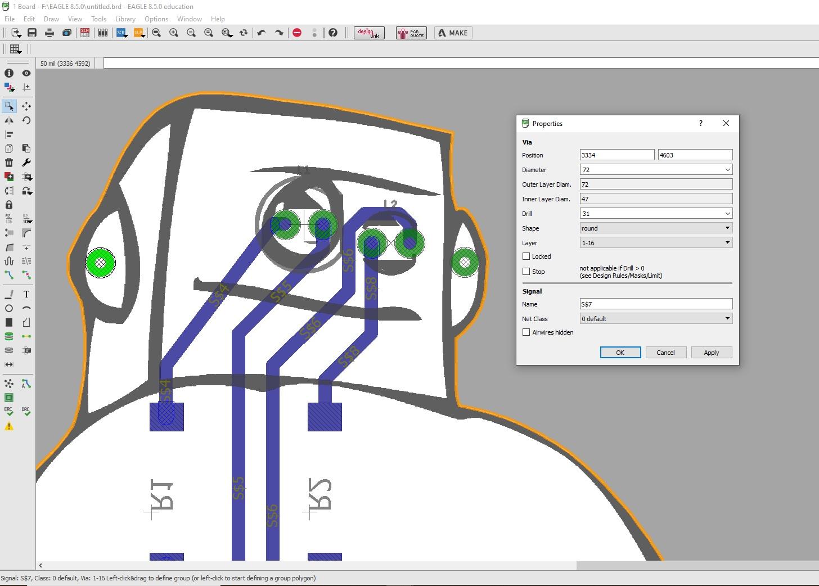
Task: Open the Open file dropdown icon
Action: (x=16, y=33)
